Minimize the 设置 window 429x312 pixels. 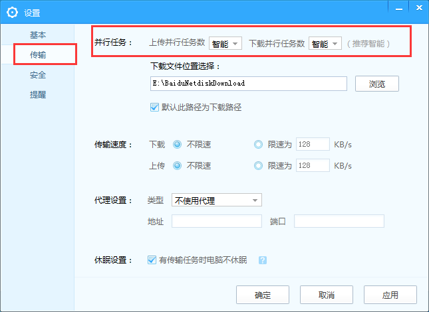coord(399,8)
